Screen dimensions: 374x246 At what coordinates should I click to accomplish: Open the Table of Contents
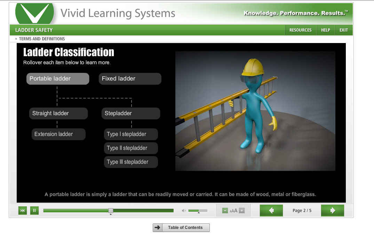click(x=181, y=228)
